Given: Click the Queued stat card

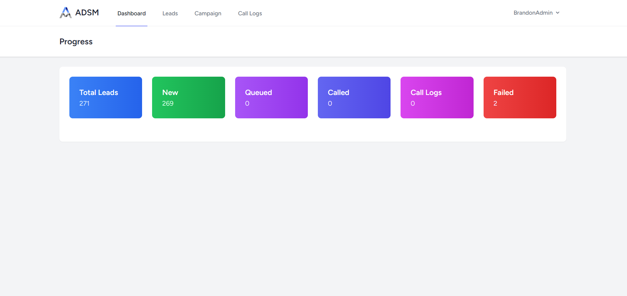Looking at the screenshot, I should pyautogui.click(x=271, y=97).
